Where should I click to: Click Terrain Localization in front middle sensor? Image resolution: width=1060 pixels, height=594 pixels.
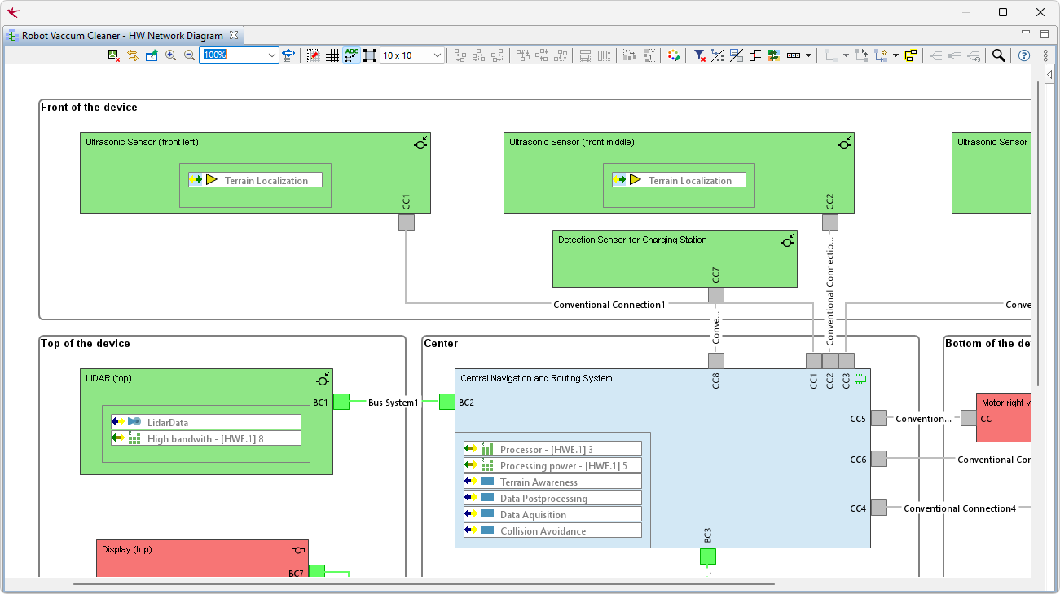click(680, 180)
